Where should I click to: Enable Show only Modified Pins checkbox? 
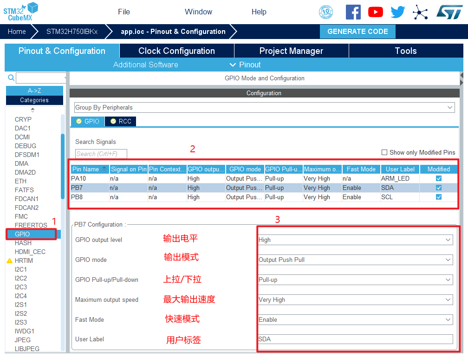tap(384, 152)
